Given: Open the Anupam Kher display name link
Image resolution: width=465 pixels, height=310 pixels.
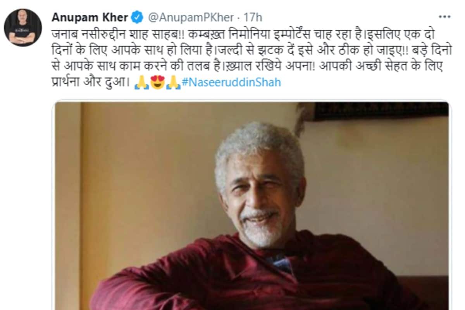Looking at the screenshot, I should pos(90,17).
